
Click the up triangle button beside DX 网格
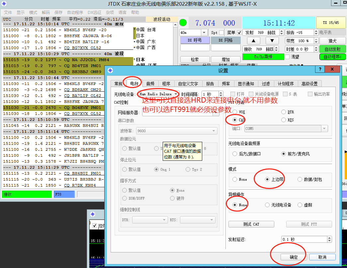(253, 41)
